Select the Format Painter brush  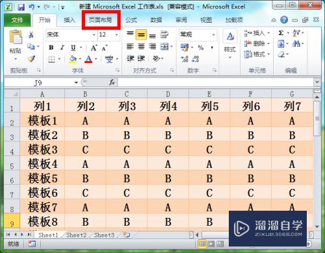pyautogui.click(x=31, y=59)
